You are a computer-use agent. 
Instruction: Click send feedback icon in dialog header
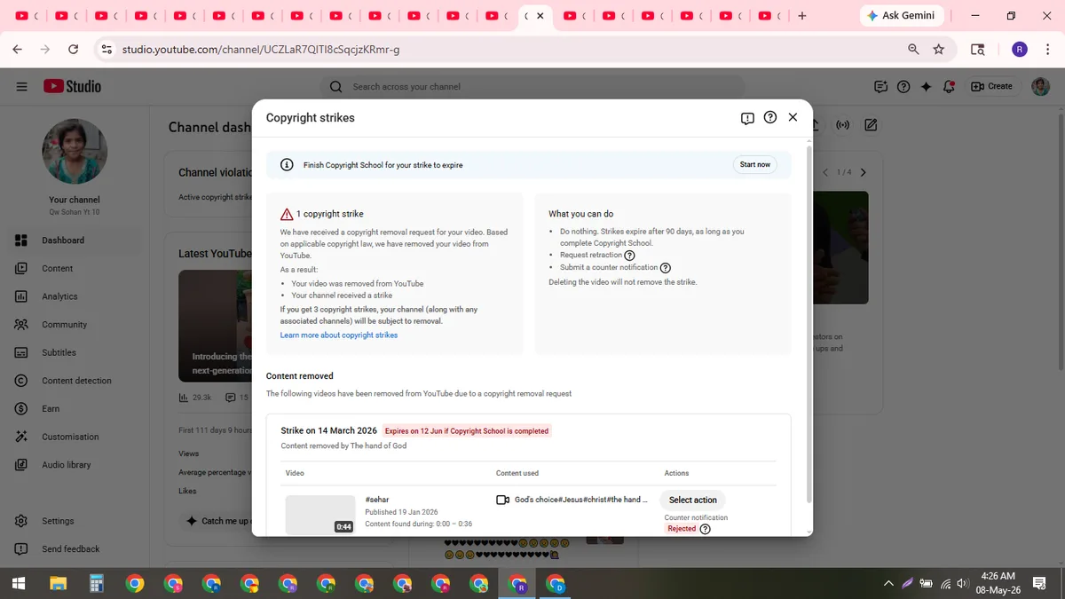[x=747, y=118]
